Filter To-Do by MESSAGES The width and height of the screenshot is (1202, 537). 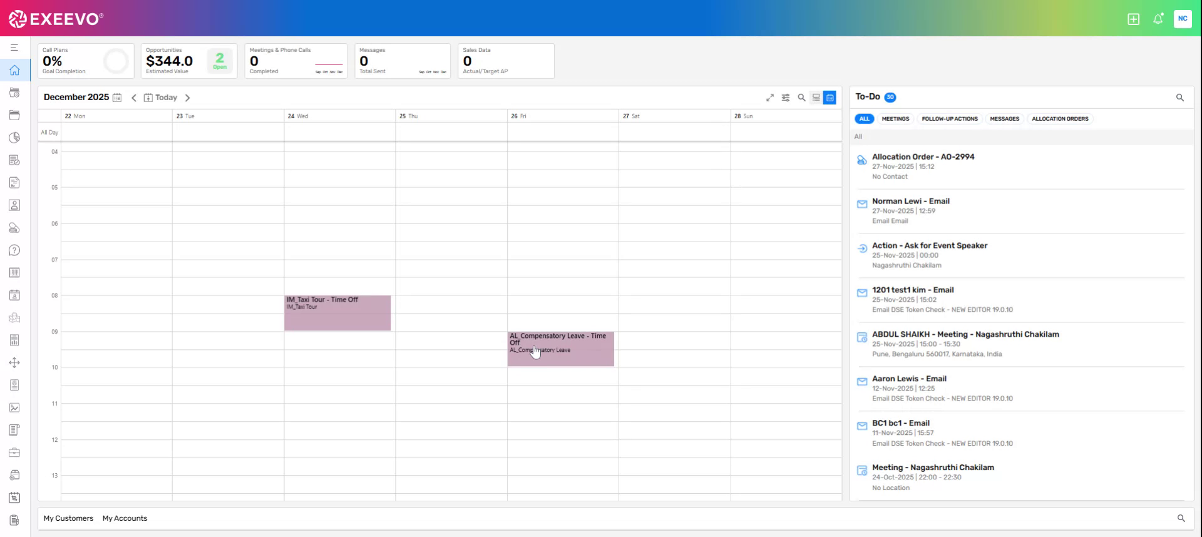[1004, 119]
